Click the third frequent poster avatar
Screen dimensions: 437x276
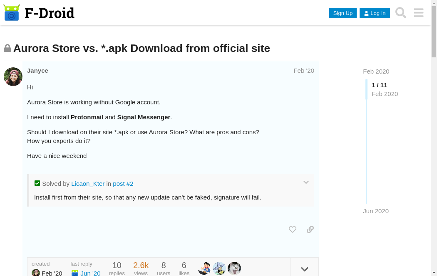point(234,269)
